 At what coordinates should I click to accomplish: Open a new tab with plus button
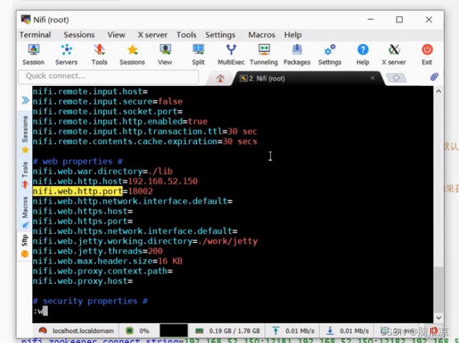pyautogui.click(x=397, y=78)
